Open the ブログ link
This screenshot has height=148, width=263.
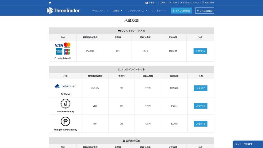(x=173, y=2)
